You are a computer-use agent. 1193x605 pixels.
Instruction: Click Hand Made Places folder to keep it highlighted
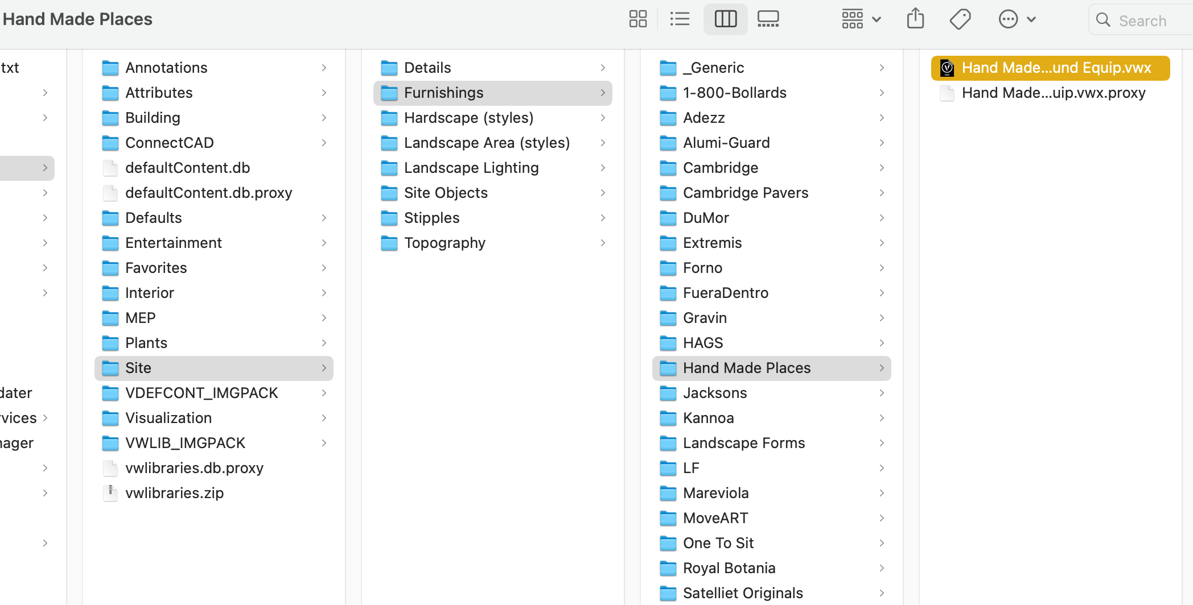click(x=747, y=368)
